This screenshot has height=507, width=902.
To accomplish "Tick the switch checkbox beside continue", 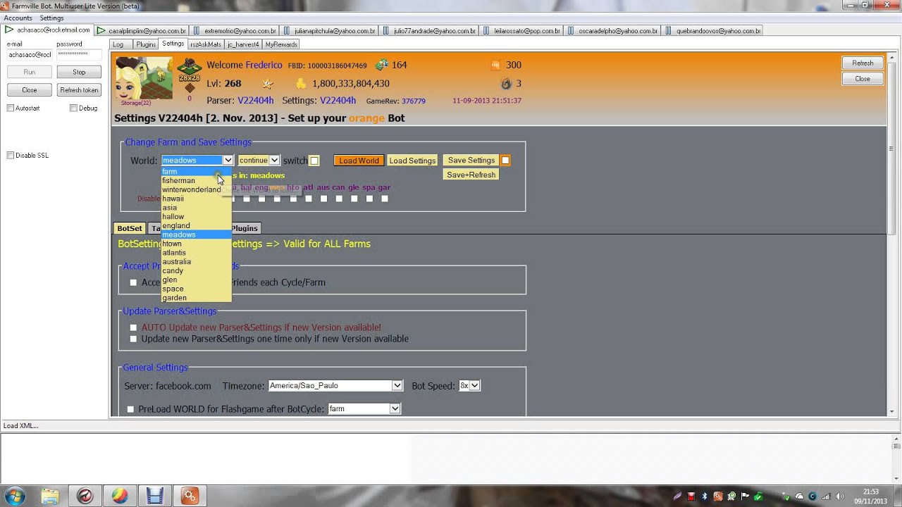I will tap(314, 161).
